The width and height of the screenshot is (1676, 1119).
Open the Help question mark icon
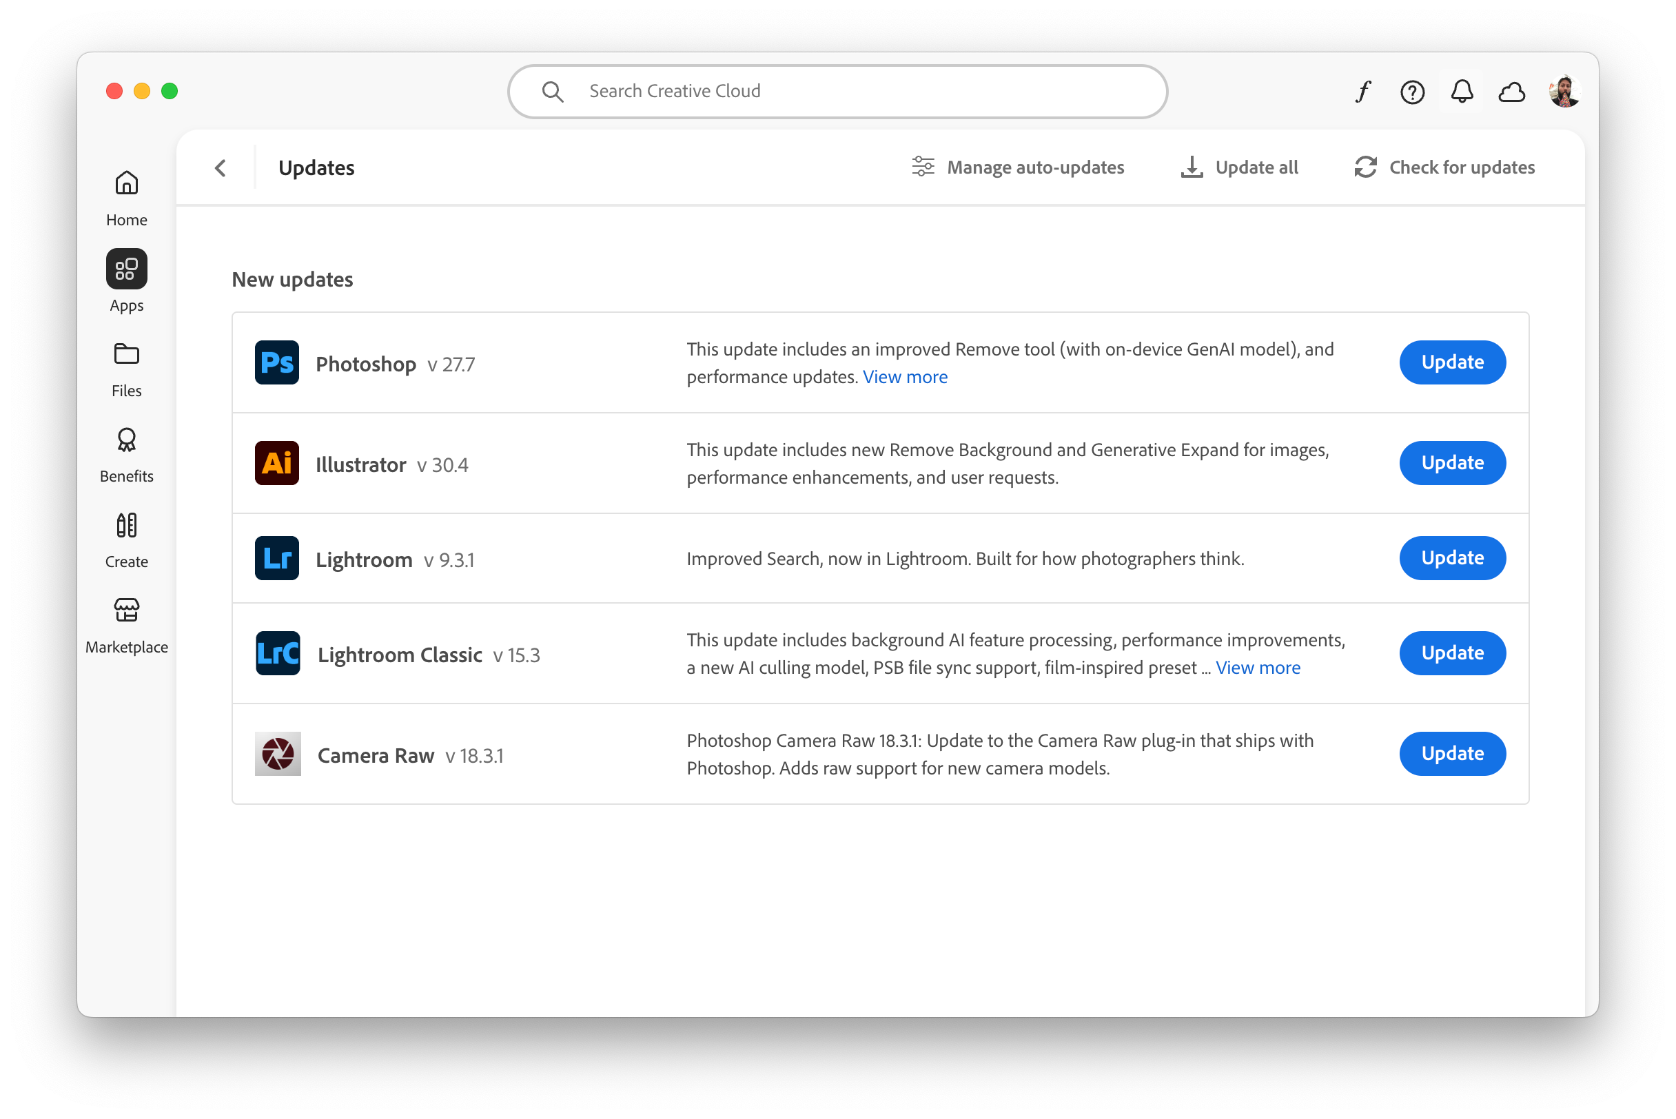coord(1412,92)
